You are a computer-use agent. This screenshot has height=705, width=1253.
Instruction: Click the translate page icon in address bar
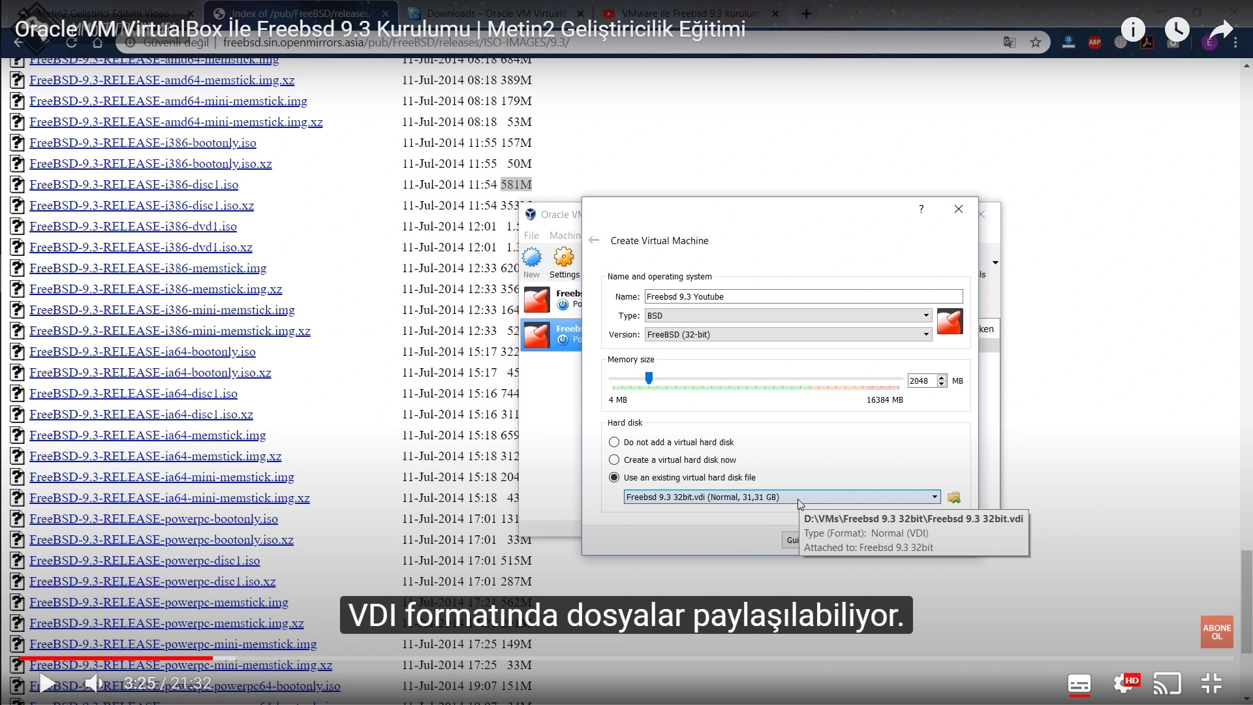(x=1010, y=42)
